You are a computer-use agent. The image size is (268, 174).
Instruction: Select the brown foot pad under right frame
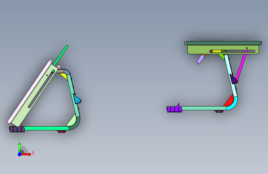click(219, 111)
